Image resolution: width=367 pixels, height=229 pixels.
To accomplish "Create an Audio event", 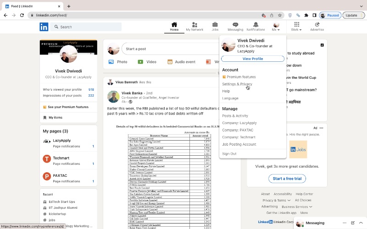I will 181,62.
